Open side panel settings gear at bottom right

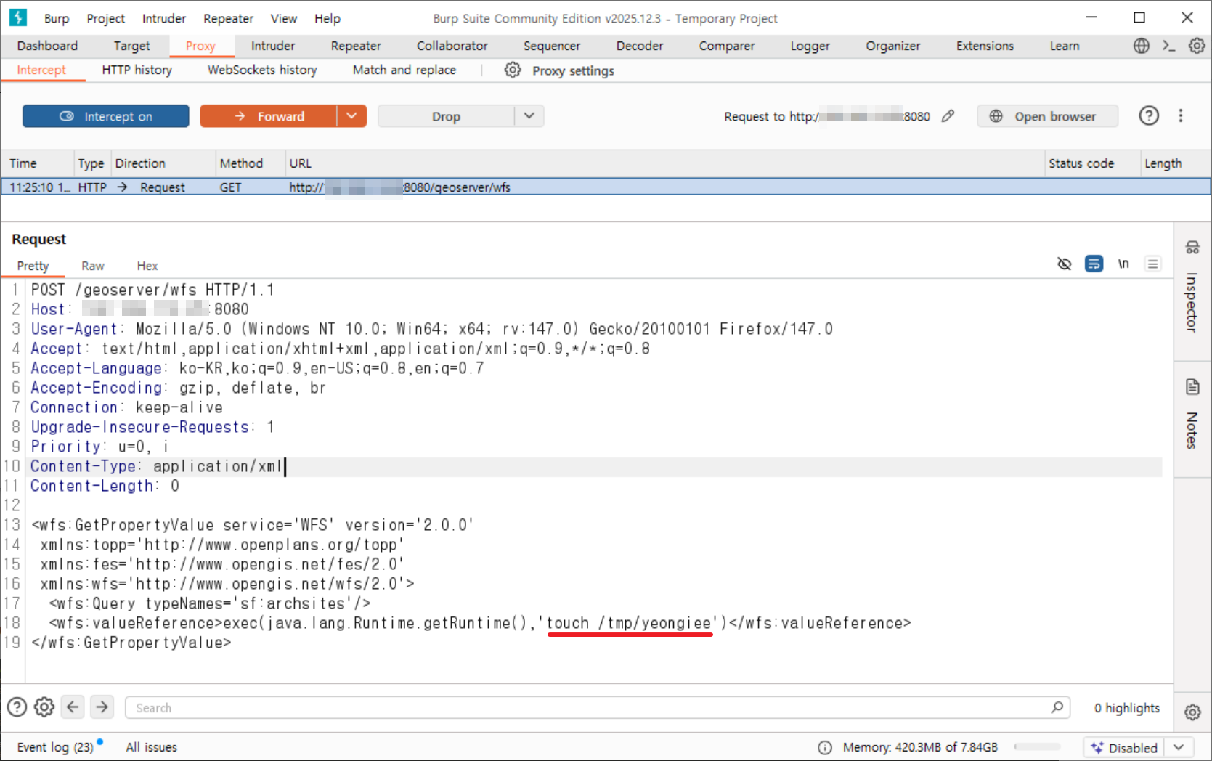click(x=1192, y=712)
